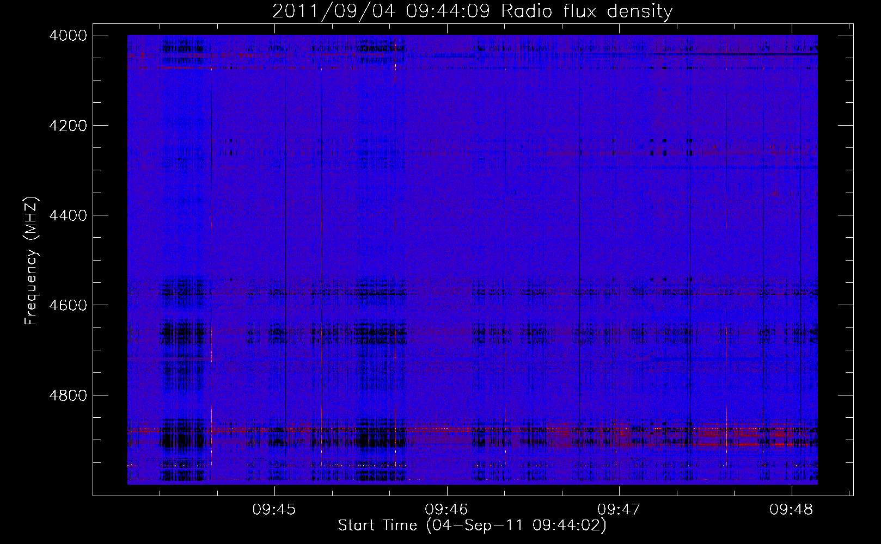Click the 09:47 time tick label
Screen dimensions: 881x544
tap(619, 510)
